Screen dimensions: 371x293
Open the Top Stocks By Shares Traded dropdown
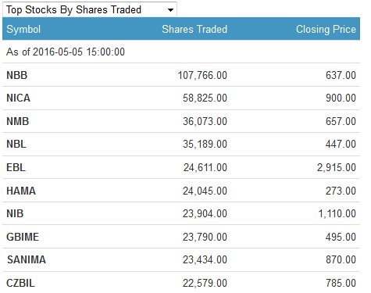pos(90,9)
